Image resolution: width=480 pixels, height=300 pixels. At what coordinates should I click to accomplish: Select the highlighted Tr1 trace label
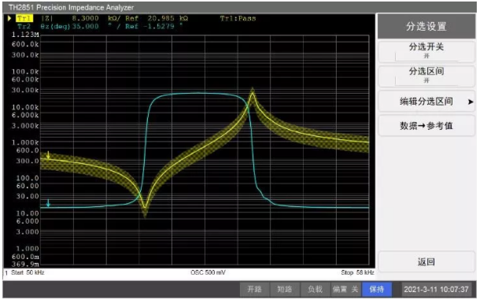(x=24, y=18)
